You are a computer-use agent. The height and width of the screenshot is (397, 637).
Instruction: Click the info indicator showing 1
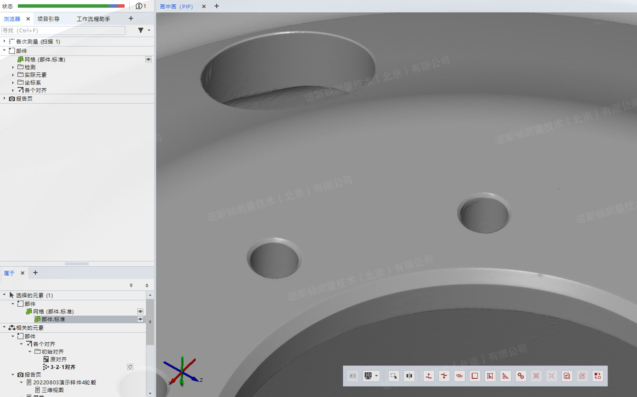point(141,6)
